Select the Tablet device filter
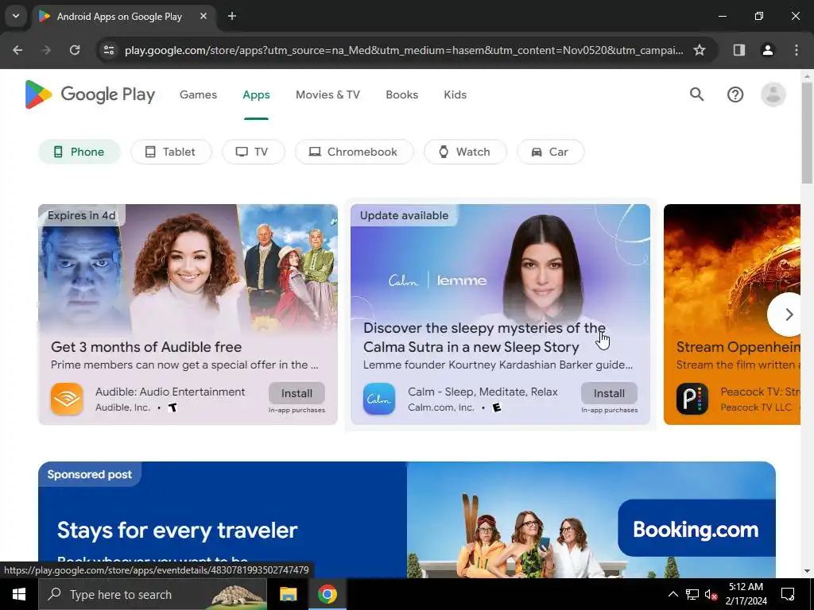The height and width of the screenshot is (610, 814). [x=172, y=152]
